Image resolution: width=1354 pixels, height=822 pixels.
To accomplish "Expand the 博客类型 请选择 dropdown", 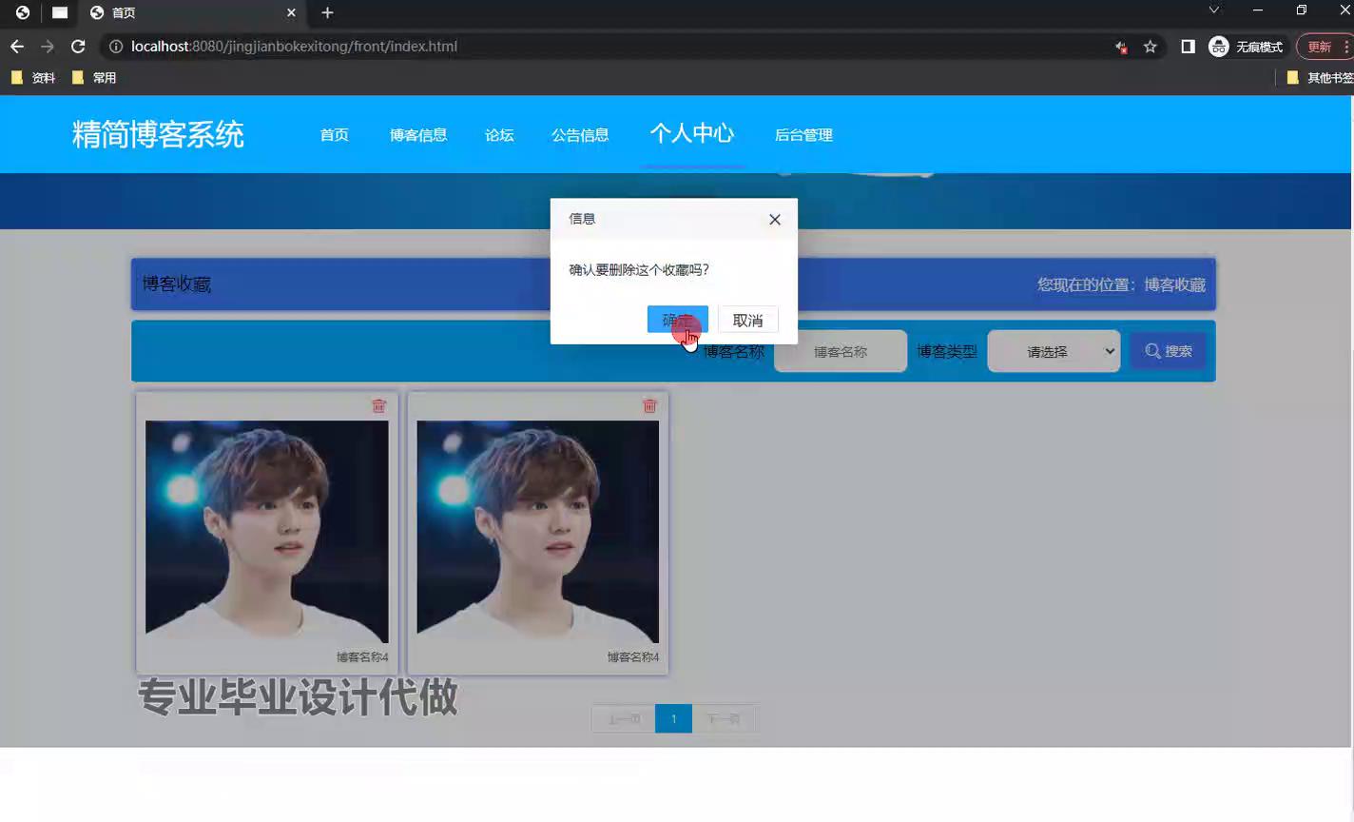I will [1054, 352].
